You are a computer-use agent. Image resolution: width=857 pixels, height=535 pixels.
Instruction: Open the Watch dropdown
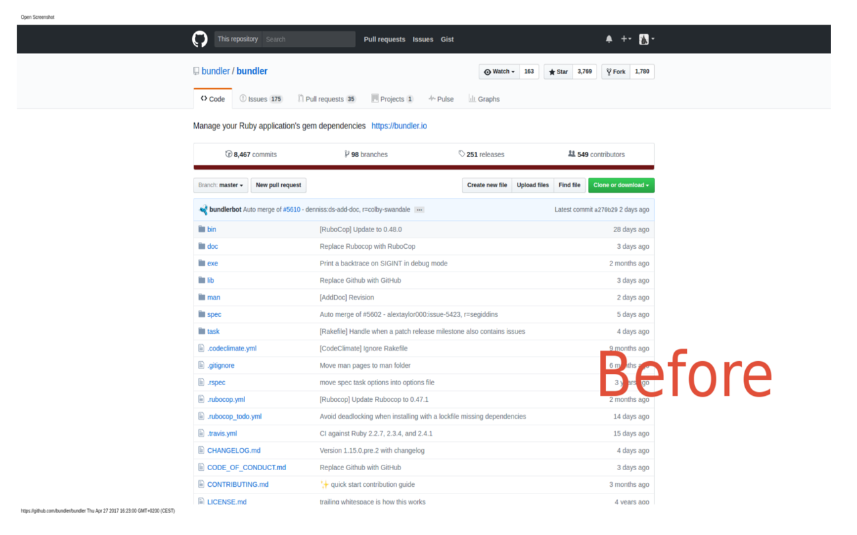click(499, 72)
